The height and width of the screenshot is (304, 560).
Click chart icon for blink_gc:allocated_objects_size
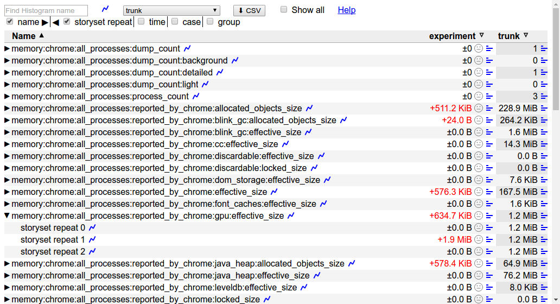pyautogui.click(x=343, y=120)
